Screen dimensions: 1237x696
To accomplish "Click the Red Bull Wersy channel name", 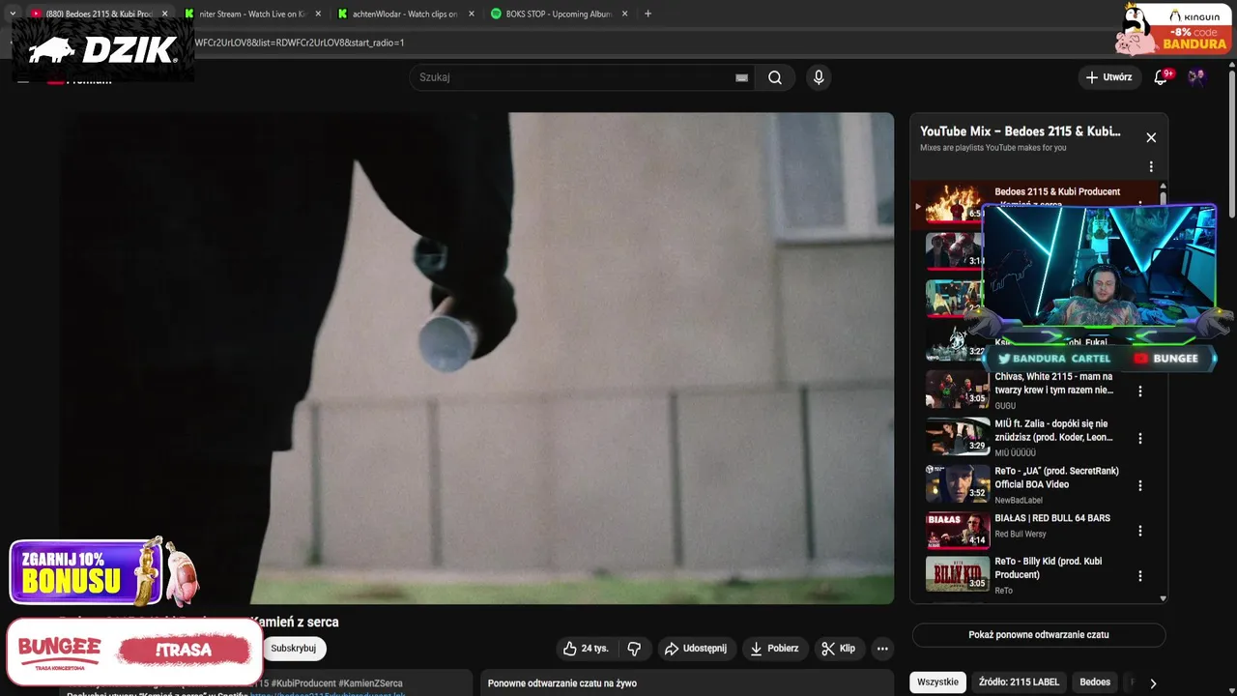I will [1021, 534].
